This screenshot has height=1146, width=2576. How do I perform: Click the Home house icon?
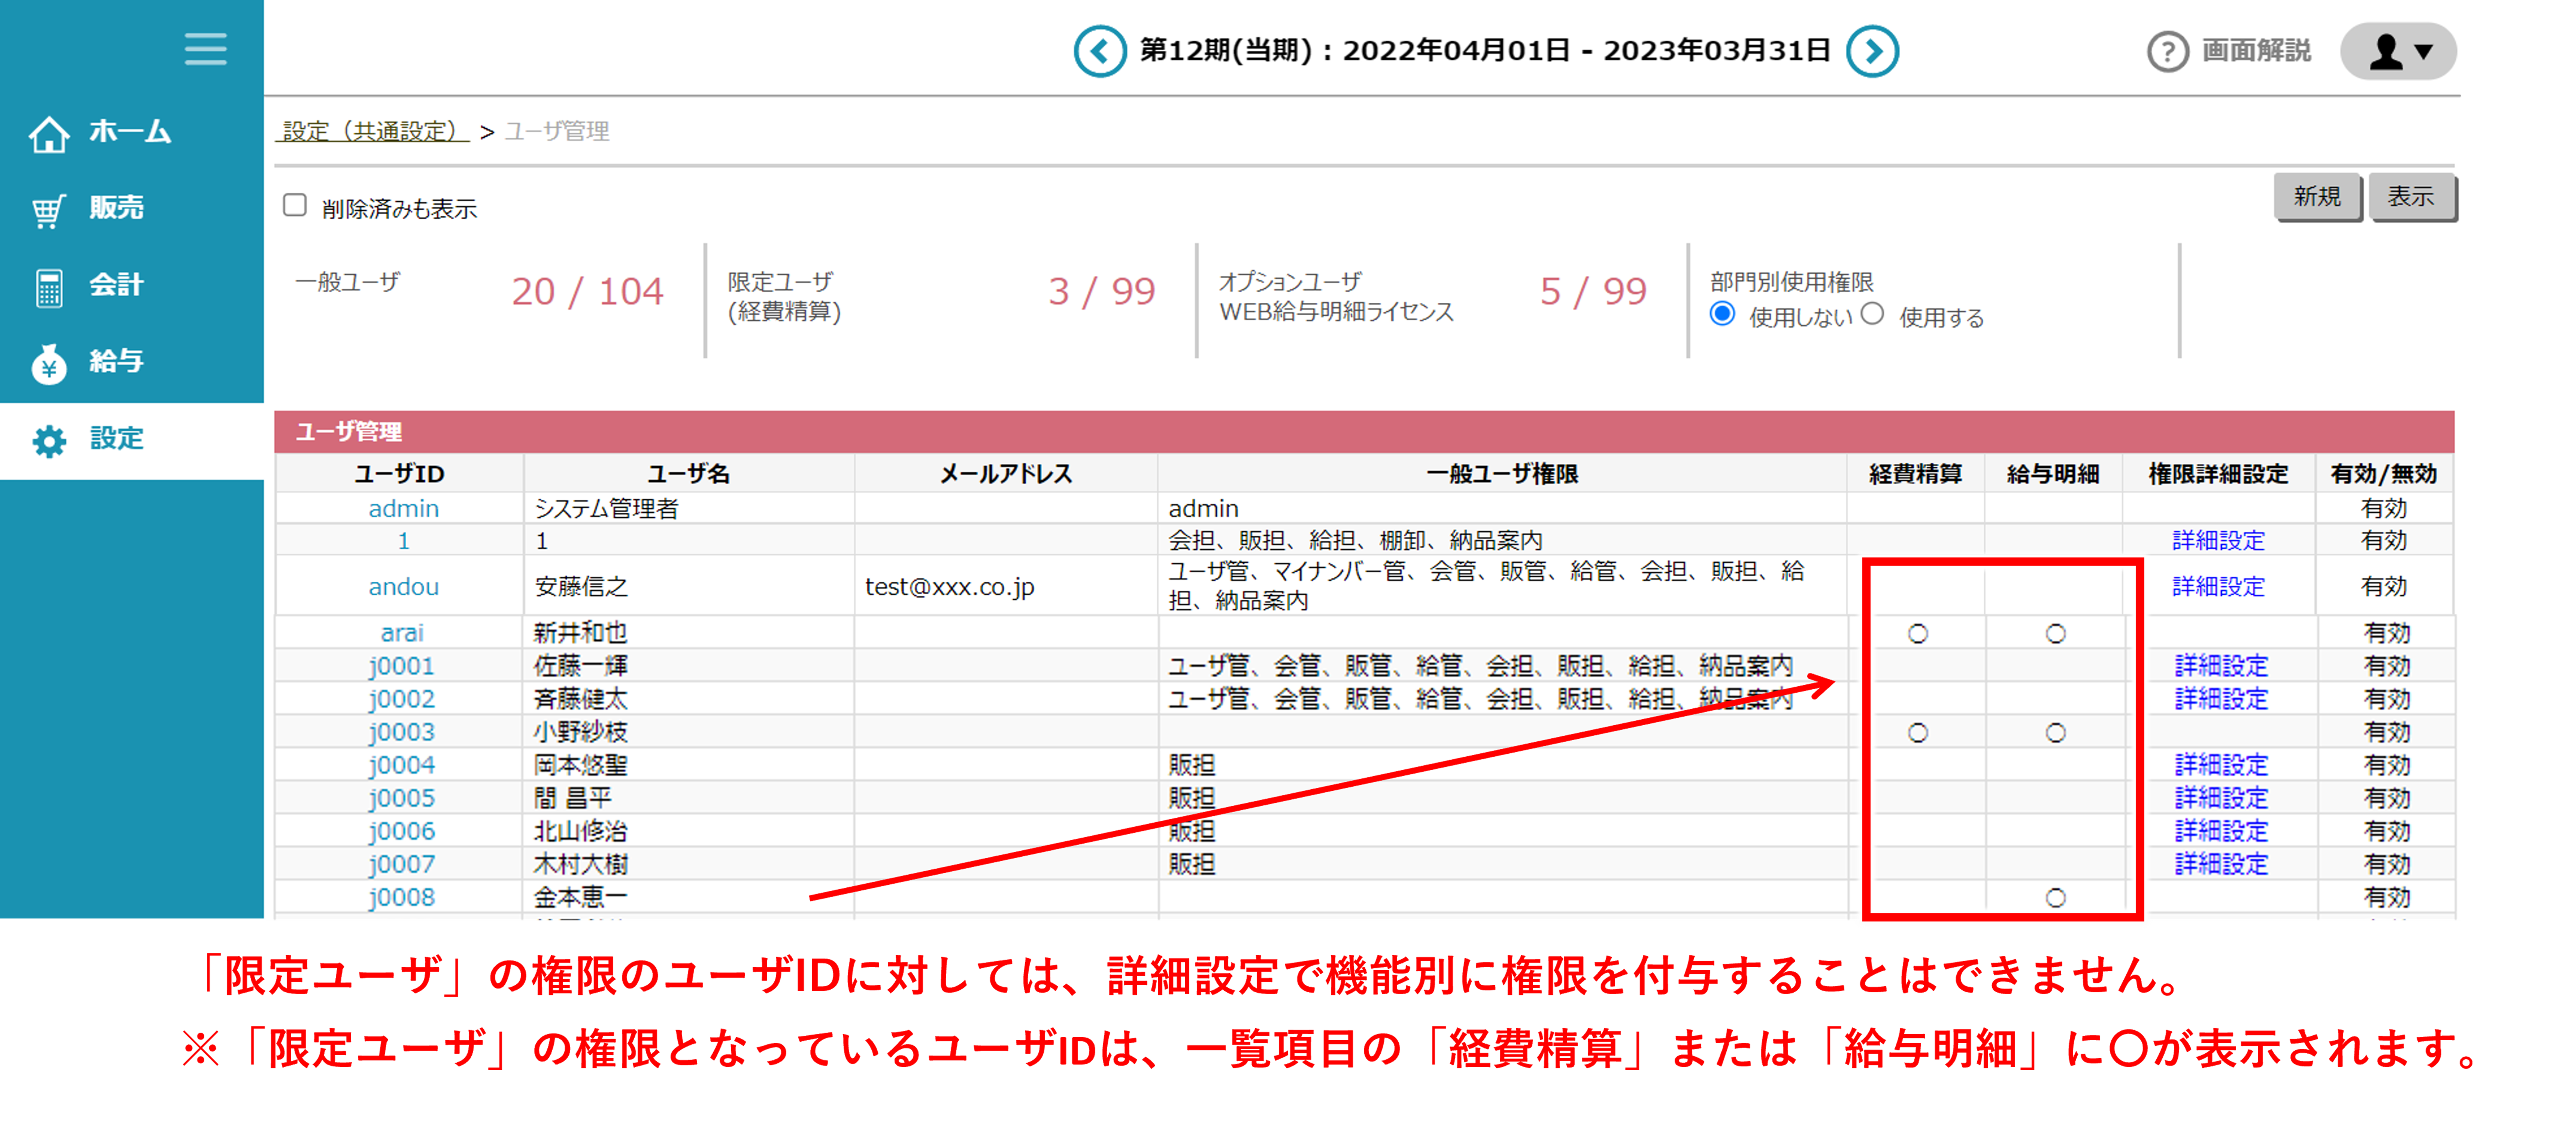click(49, 134)
